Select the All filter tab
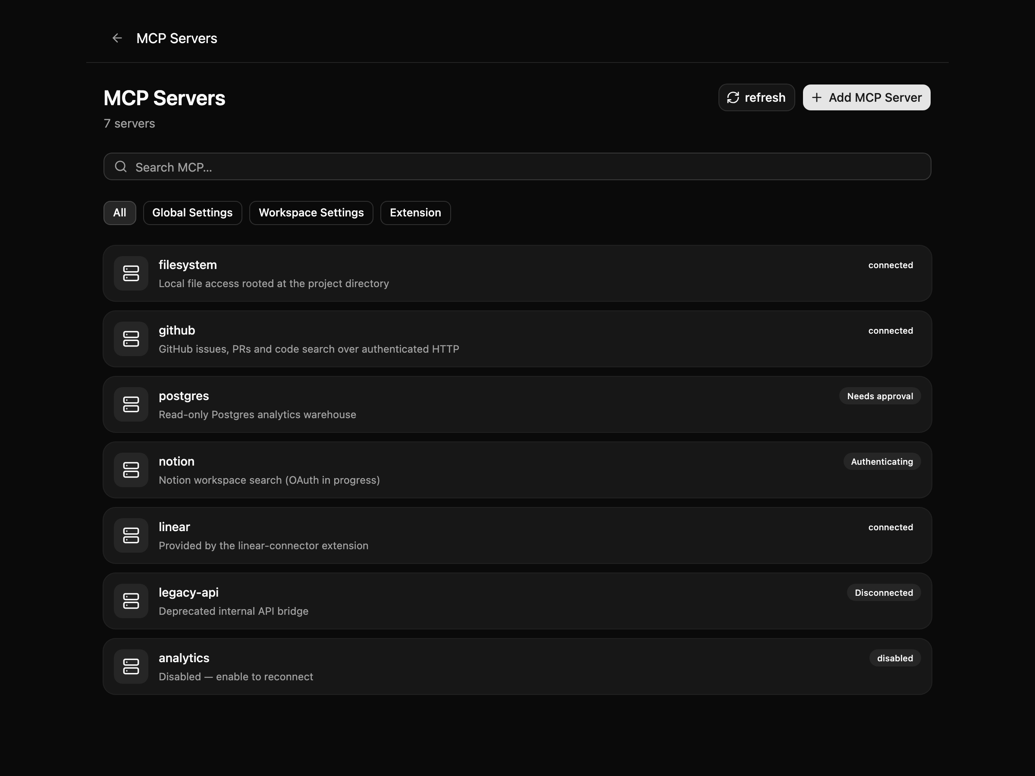 point(120,213)
